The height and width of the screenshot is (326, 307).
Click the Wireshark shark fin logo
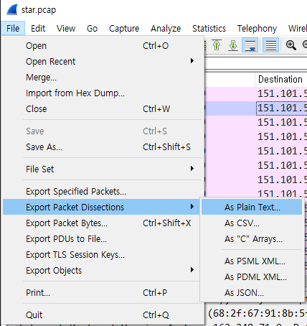click(12, 10)
